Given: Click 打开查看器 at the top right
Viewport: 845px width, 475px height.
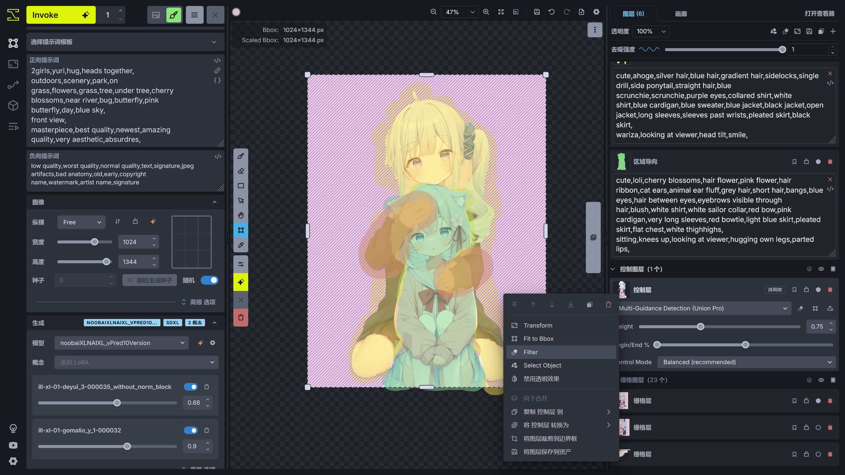Looking at the screenshot, I should point(820,14).
